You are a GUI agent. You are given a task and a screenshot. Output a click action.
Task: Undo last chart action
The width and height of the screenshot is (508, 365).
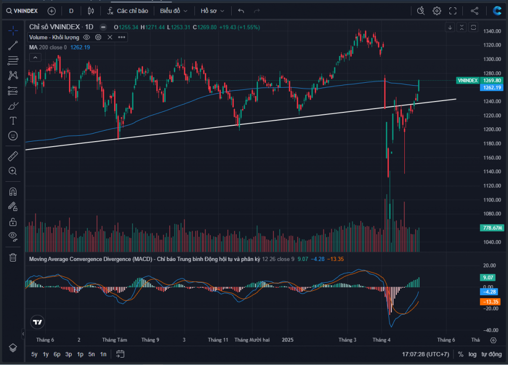pos(241,11)
